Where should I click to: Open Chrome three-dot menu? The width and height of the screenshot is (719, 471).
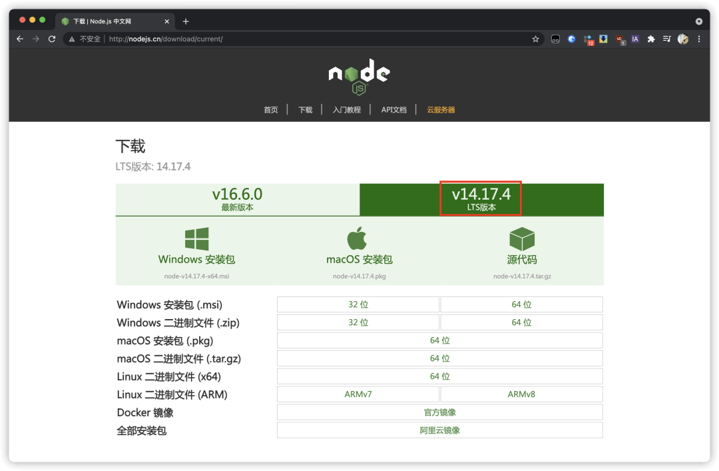[x=699, y=39]
